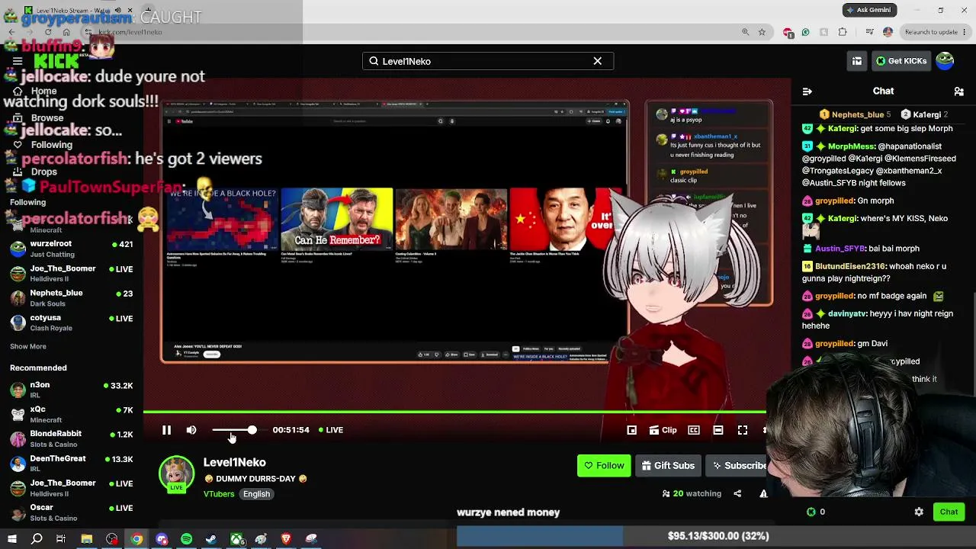Open Browse in the sidebar

(47, 118)
